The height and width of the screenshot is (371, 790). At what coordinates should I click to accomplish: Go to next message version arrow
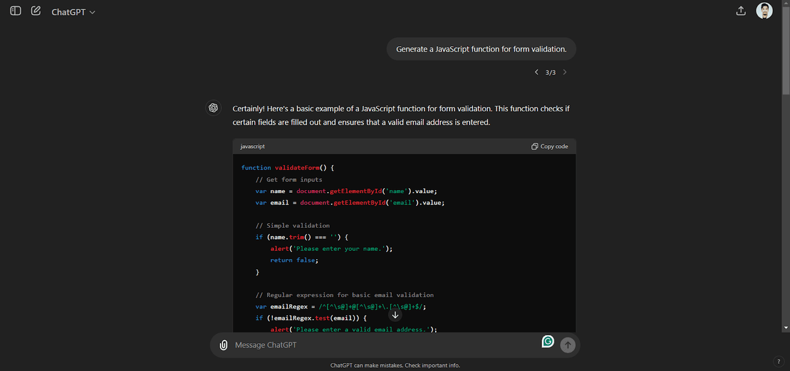(565, 72)
